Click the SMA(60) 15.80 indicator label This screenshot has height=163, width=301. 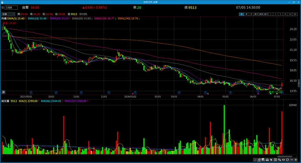81,18
